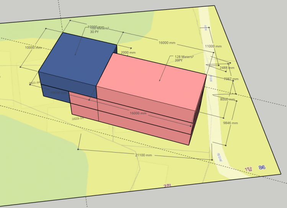Click the parcel number 86 on the map
Image resolution: width=287 pixels, height=208 pixels.
click(x=262, y=167)
